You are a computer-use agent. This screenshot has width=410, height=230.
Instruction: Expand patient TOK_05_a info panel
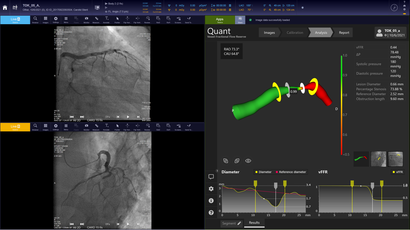tap(390, 33)
